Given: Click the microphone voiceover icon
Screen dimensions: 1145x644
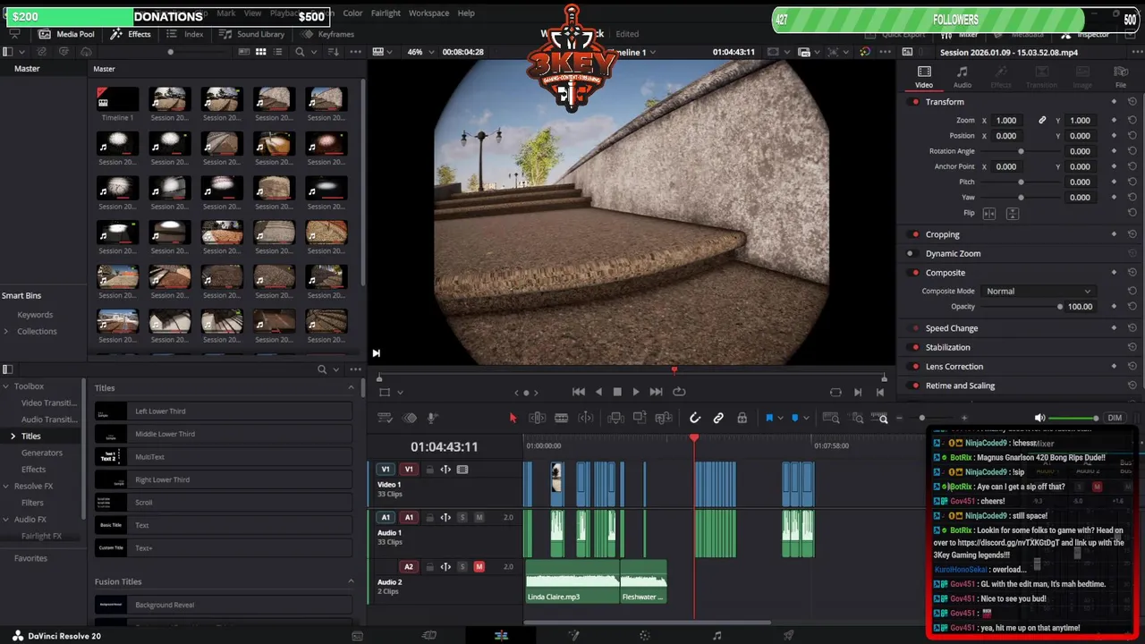Looking at the screenshot, I should pos(432,418).
